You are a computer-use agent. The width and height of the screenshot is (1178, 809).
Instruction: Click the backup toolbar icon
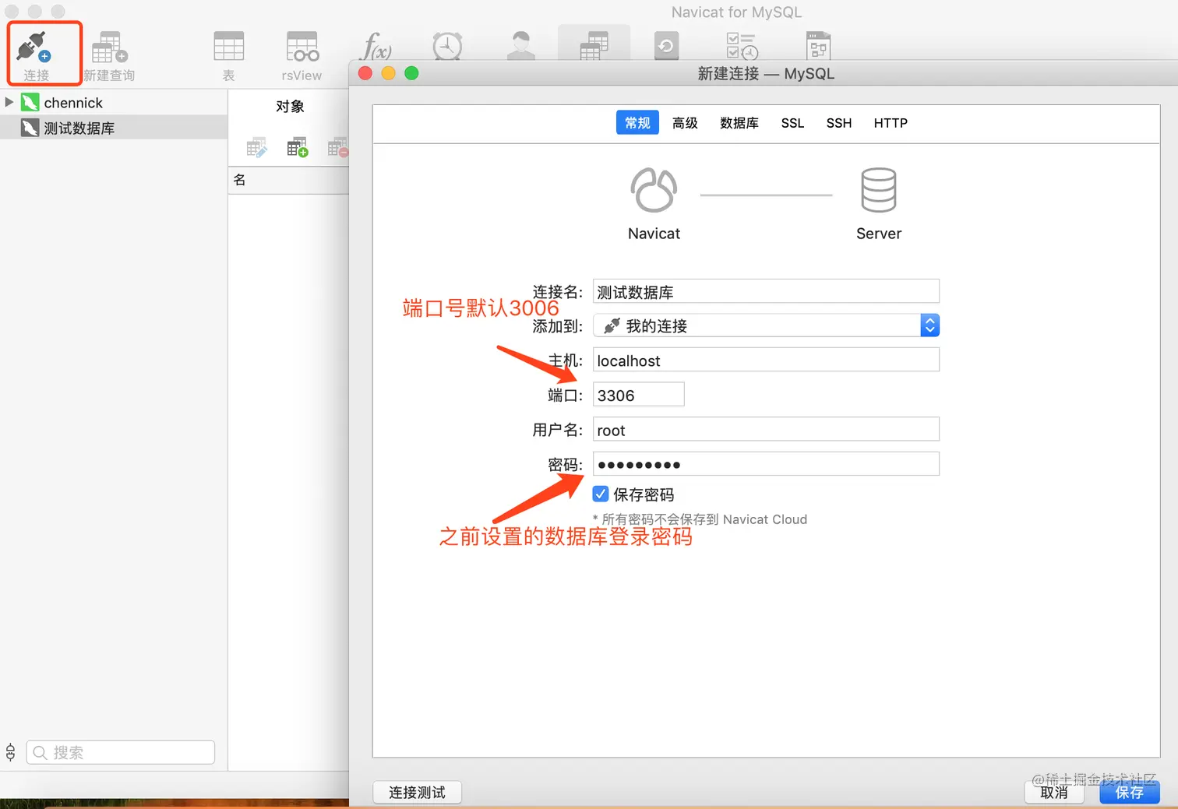point(666,46)
